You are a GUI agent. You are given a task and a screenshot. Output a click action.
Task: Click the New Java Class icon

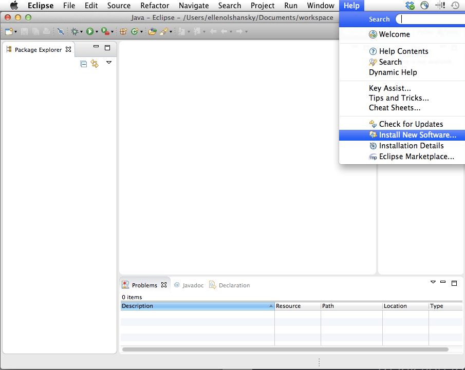pyautogui.click(x=135, y=31)
